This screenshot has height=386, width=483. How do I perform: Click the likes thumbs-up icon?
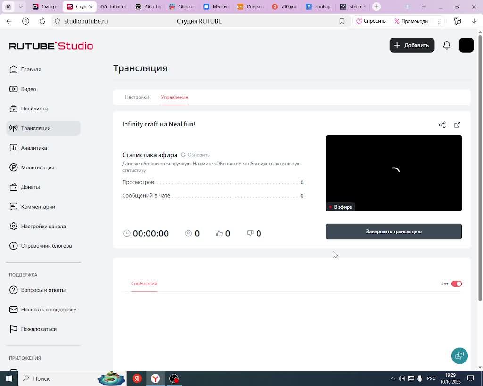tap(219, 234)
